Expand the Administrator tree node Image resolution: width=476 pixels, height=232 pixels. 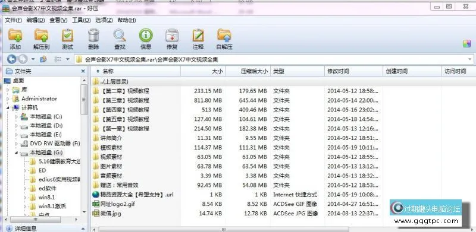tap(8, 99)
